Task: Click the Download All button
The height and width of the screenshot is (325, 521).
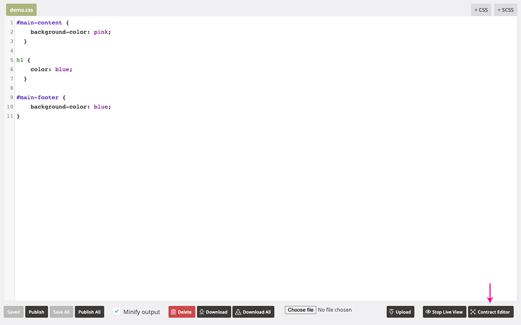Action: click(x=253, y=311)
